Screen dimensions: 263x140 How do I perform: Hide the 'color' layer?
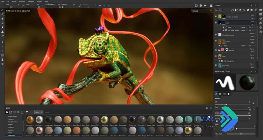click(x=216, y=56)
